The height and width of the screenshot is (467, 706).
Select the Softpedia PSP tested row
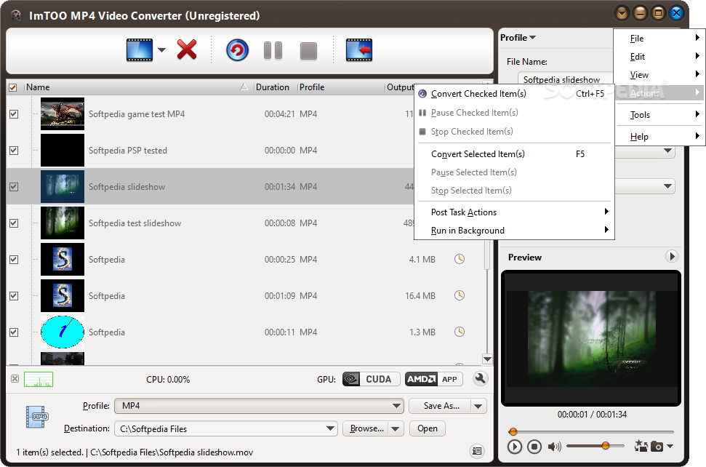coord(210,151)
